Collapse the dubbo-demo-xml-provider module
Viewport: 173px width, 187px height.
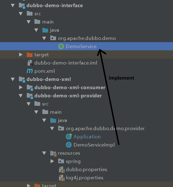pyautogui.click(x=20, y=96)
